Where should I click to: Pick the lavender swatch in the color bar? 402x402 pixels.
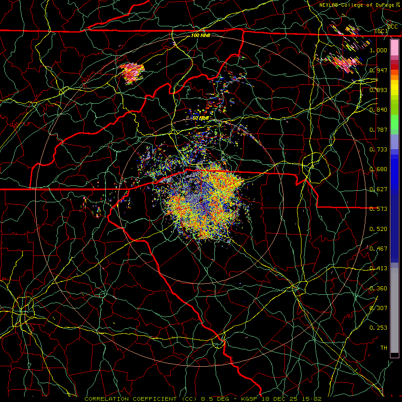coord(394,142)
